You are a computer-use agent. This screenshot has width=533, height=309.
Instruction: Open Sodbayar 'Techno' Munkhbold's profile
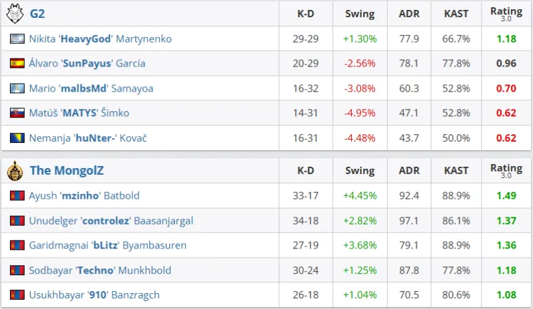(100, 270)
